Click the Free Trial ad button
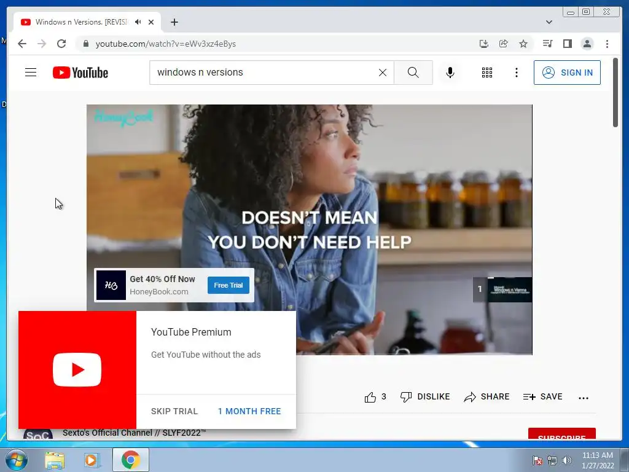629x472 pixels. click(229, 285)
